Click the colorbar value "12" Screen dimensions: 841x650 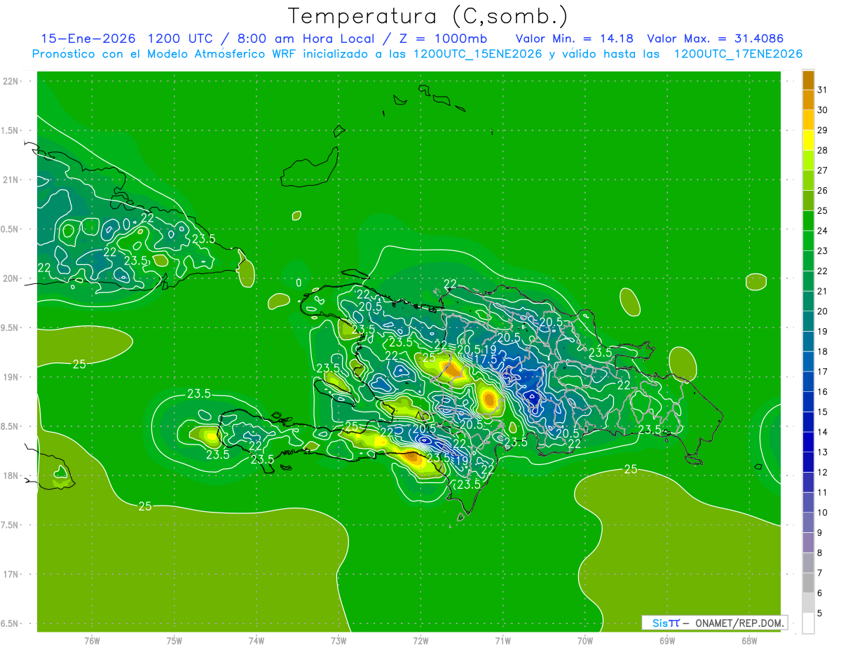[x=822, y=473]
